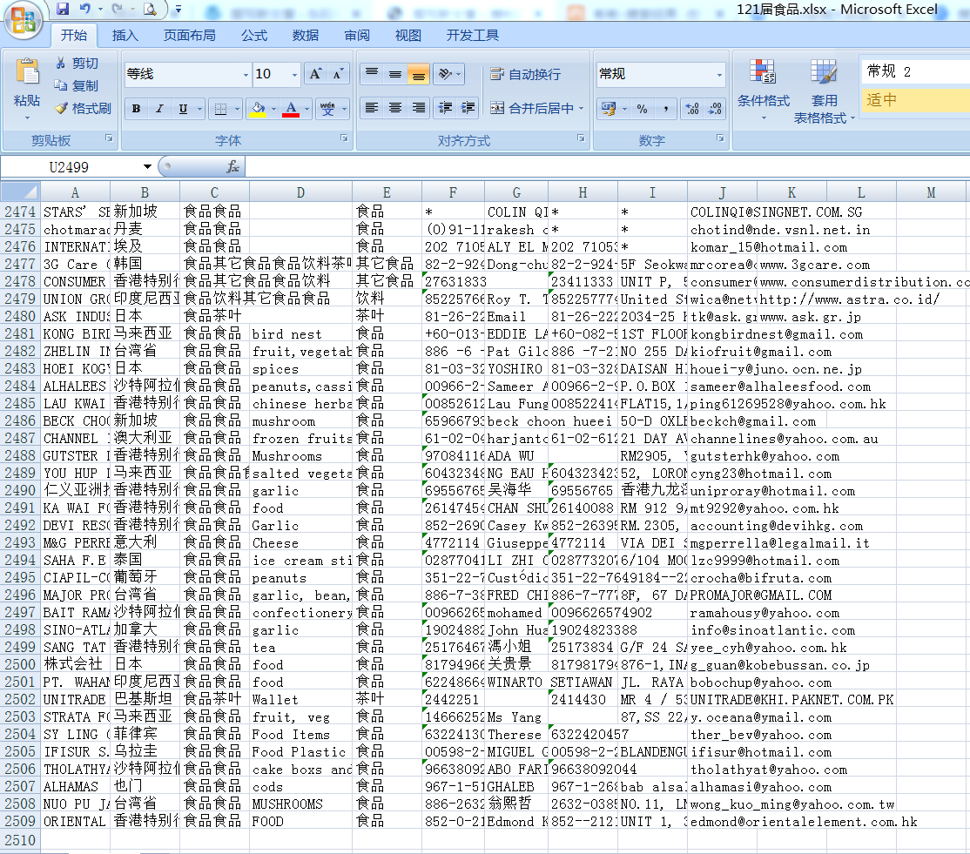Click the Undo arrow icon
Image resolution: width=970 pixels, height=854 pixels.
[85, 10]
